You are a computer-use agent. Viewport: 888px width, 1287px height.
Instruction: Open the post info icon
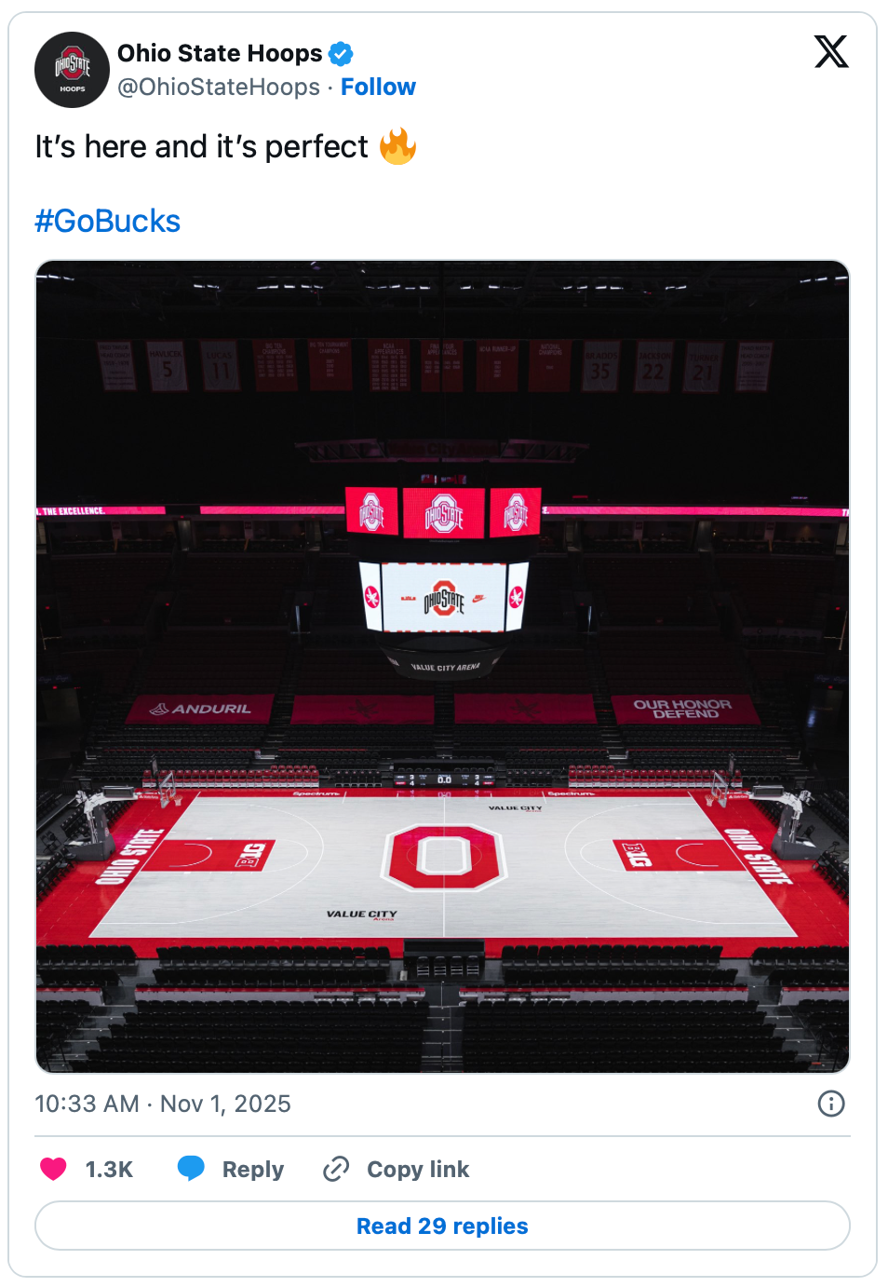pos(830,1104)
